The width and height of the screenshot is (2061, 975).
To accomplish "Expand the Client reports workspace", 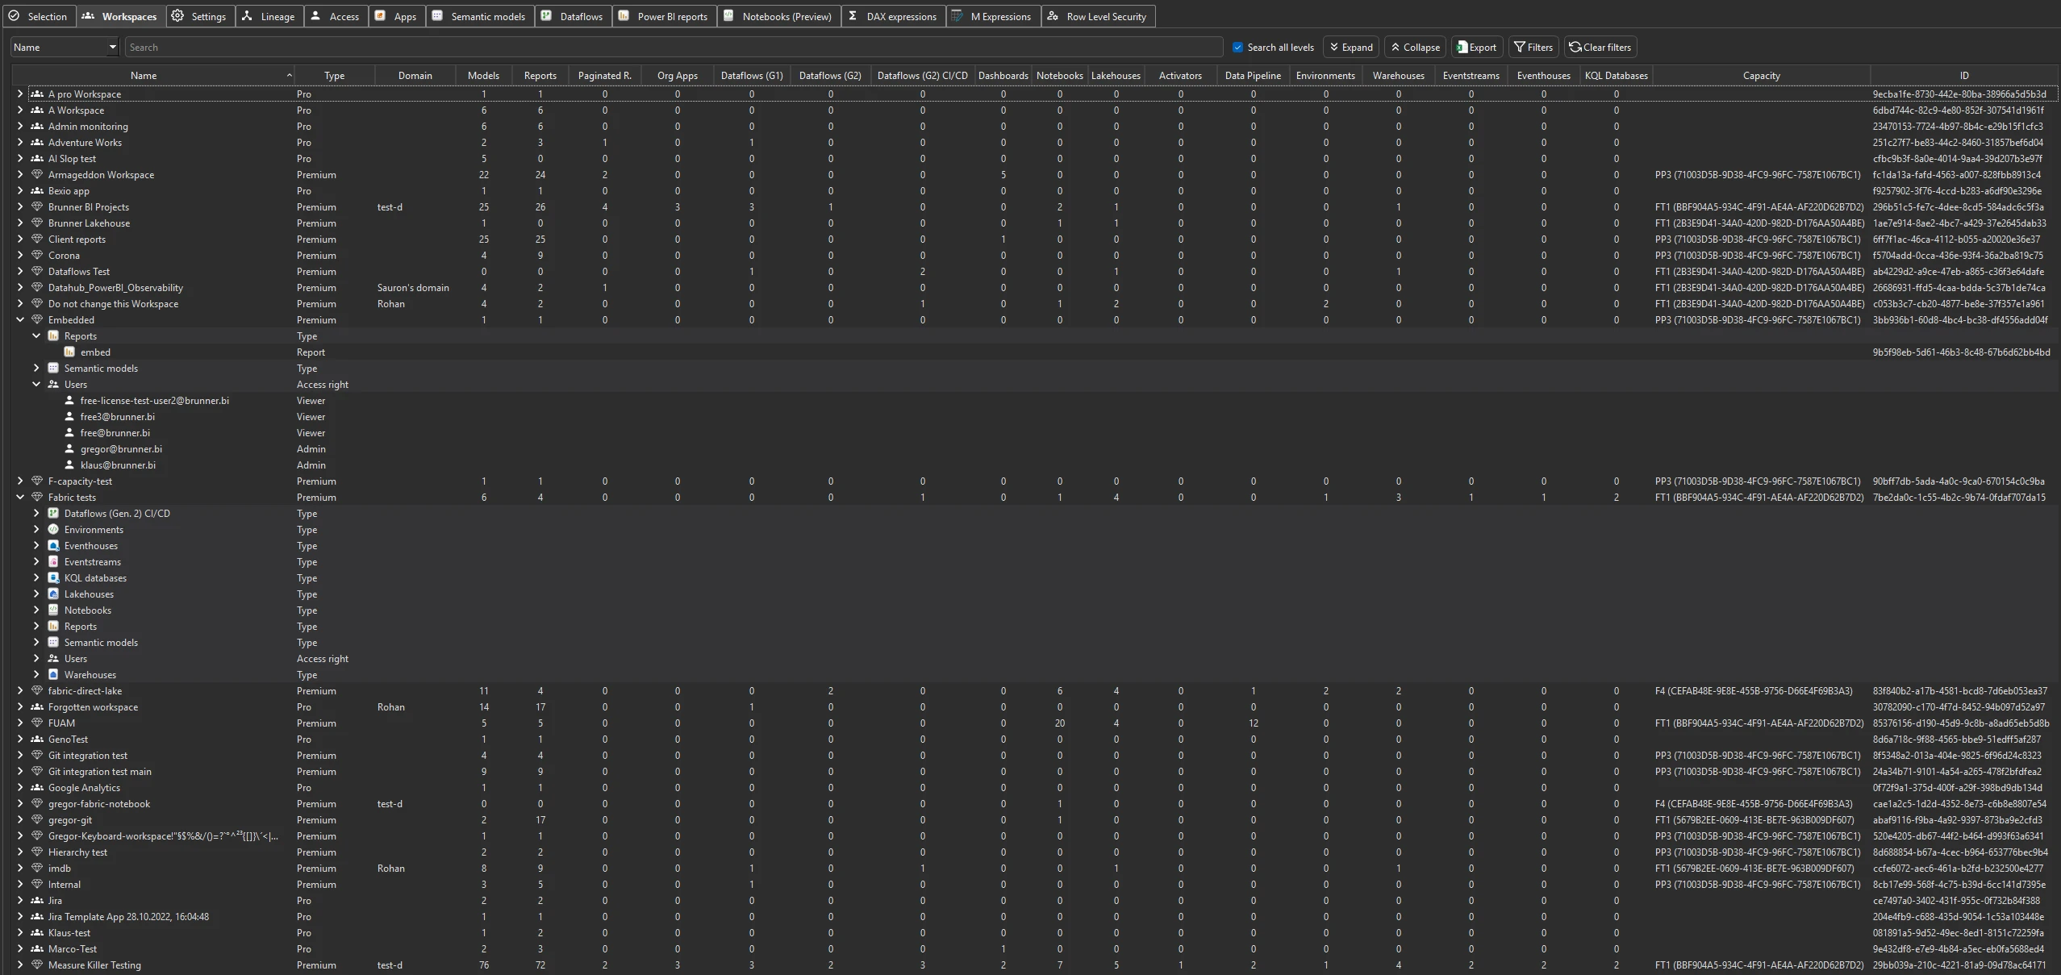I will click(20, 239).
